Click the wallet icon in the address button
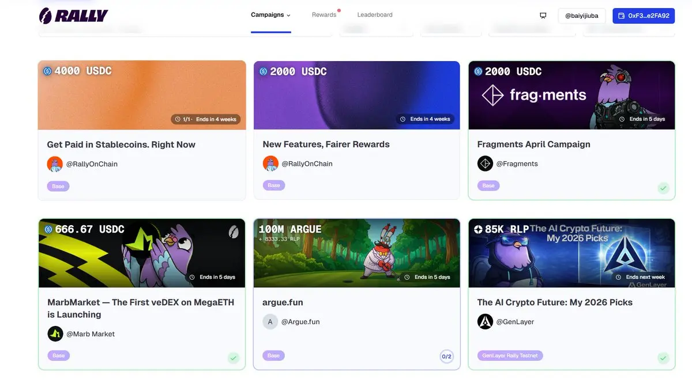The height and width of the screenshot is (380, 692). [621, 16]
